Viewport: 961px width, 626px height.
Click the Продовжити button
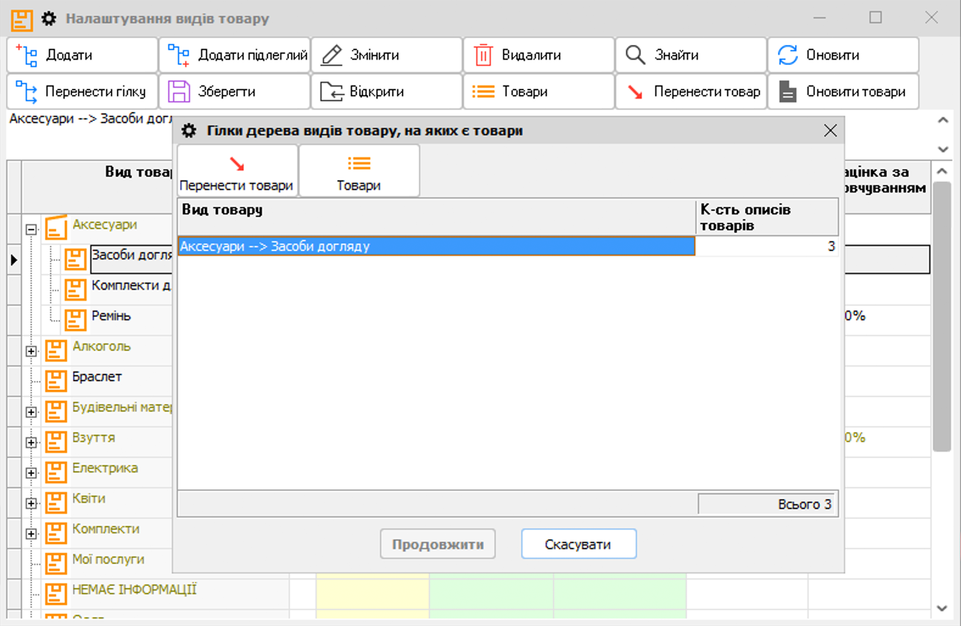437,544
